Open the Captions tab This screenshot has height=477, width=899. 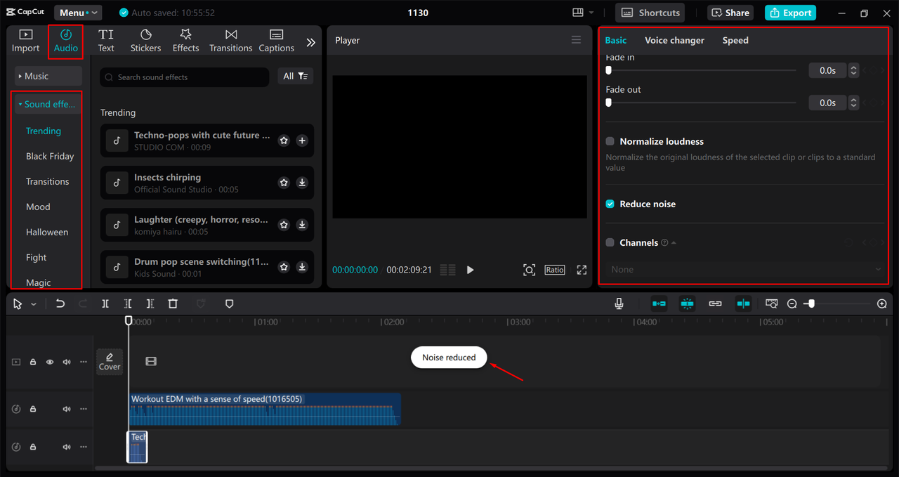[276, 41]
